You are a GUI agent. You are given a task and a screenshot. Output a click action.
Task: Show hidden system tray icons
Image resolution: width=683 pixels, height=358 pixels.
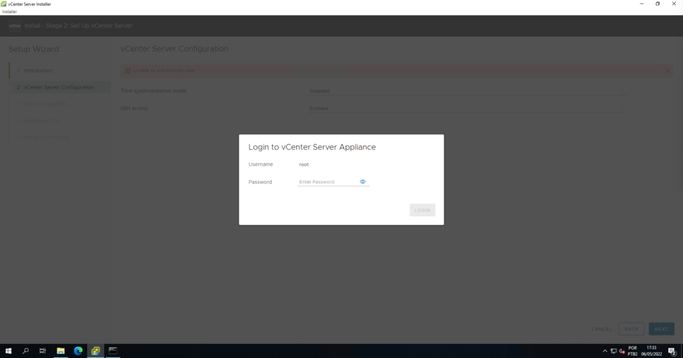[604, 351]
